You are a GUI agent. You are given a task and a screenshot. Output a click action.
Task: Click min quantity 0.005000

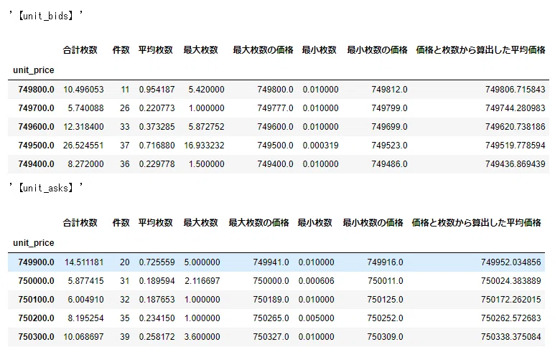317,318
